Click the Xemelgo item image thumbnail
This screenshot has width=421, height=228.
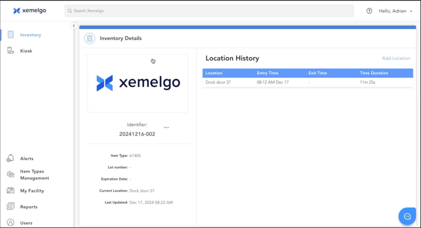click(138, 83)
